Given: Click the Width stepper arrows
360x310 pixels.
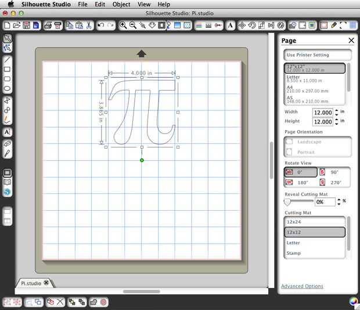Looking at the screenshot, I should [337, 113].
